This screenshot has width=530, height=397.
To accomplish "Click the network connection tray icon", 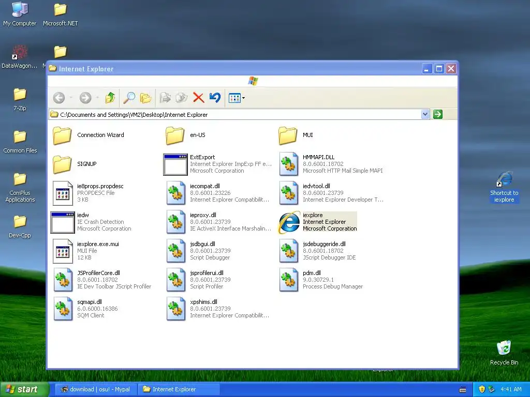I will tap(492, 390).
